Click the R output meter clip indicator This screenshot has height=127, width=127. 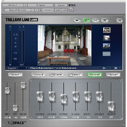[x=23, y=29]
